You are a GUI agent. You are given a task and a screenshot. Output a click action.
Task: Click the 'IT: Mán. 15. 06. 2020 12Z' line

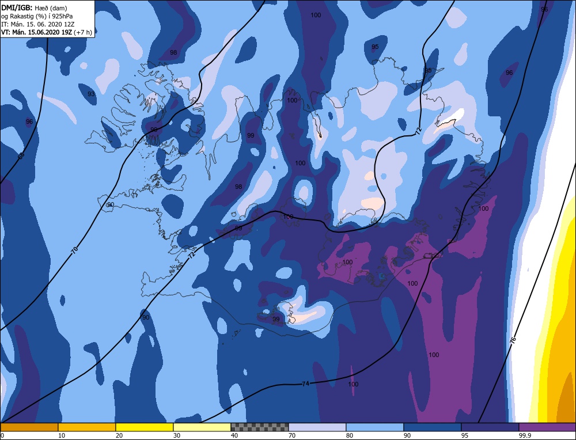[38, 24]
